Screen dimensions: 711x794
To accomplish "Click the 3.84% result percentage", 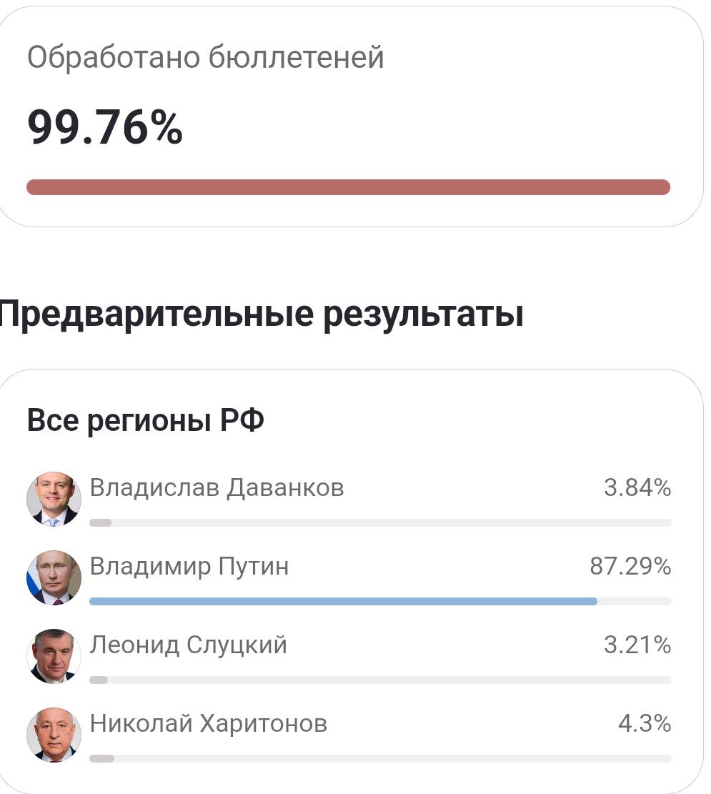I will pyautogui.click(x=637, y=487).
